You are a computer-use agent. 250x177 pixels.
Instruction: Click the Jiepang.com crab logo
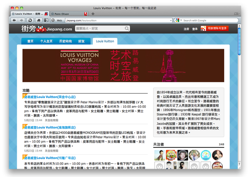click(x=47, y=29)
